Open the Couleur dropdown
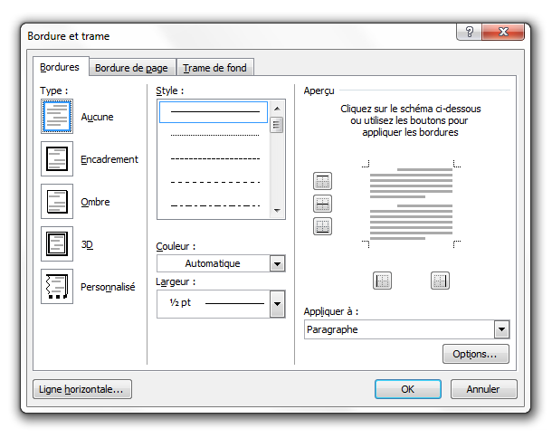Viewport: 552px width, 438px height. coord(277,263)
